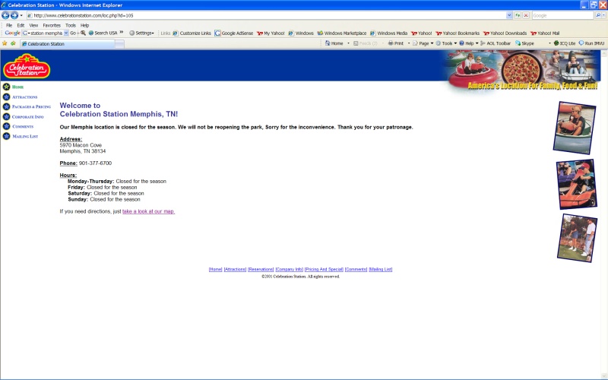Click the Favorites Center star icon
This screenshot has height=380, width=608.
coord(5,43)
